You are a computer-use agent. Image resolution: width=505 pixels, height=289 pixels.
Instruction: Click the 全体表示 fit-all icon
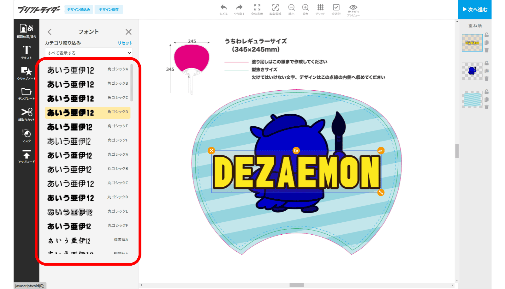pos(257,9)
